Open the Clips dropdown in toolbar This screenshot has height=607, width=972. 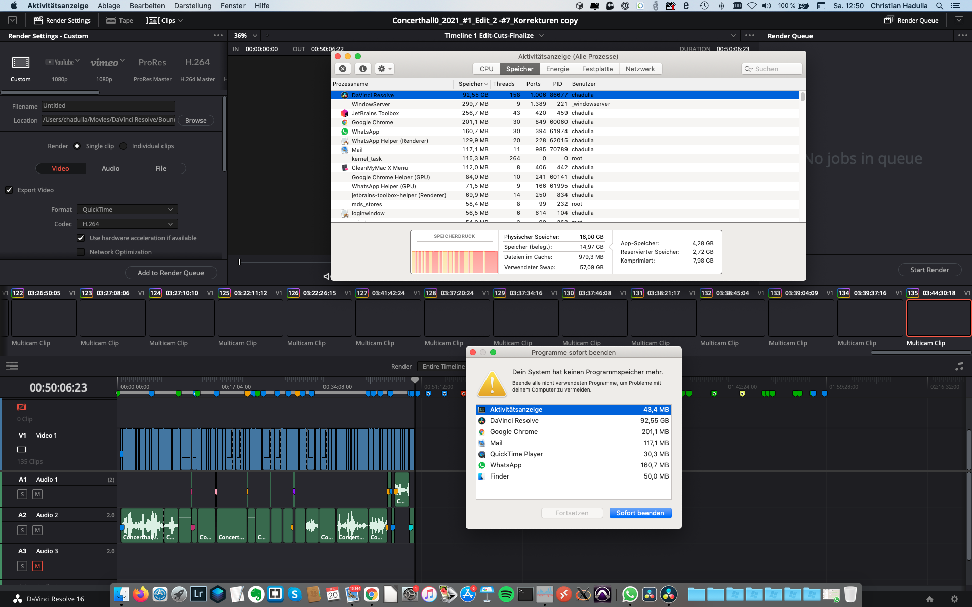point(165,20)
